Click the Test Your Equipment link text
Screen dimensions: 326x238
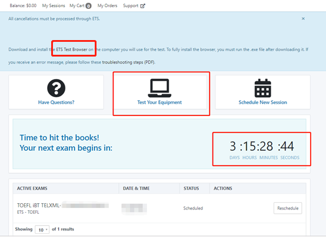159,103
